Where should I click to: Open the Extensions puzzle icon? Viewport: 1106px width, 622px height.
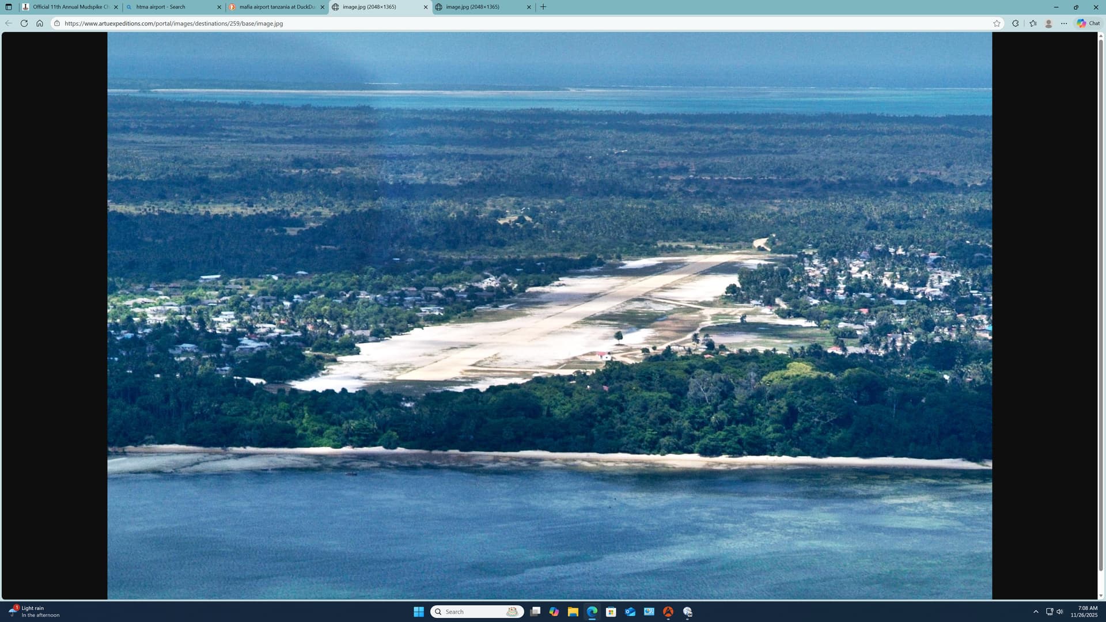pyautogui.click(x=1016, y=23)
